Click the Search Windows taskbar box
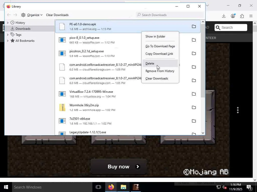This screenshot has width=257, height=192. point(52,187)
